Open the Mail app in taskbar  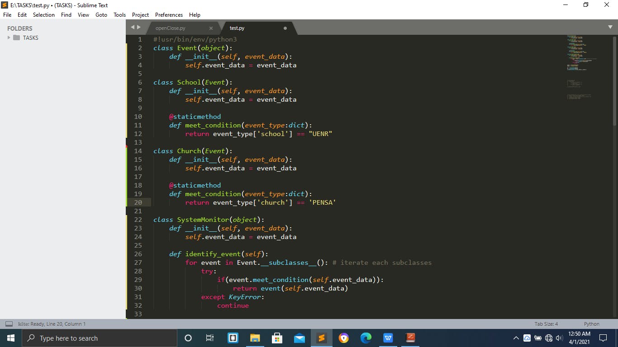[299, 338]
